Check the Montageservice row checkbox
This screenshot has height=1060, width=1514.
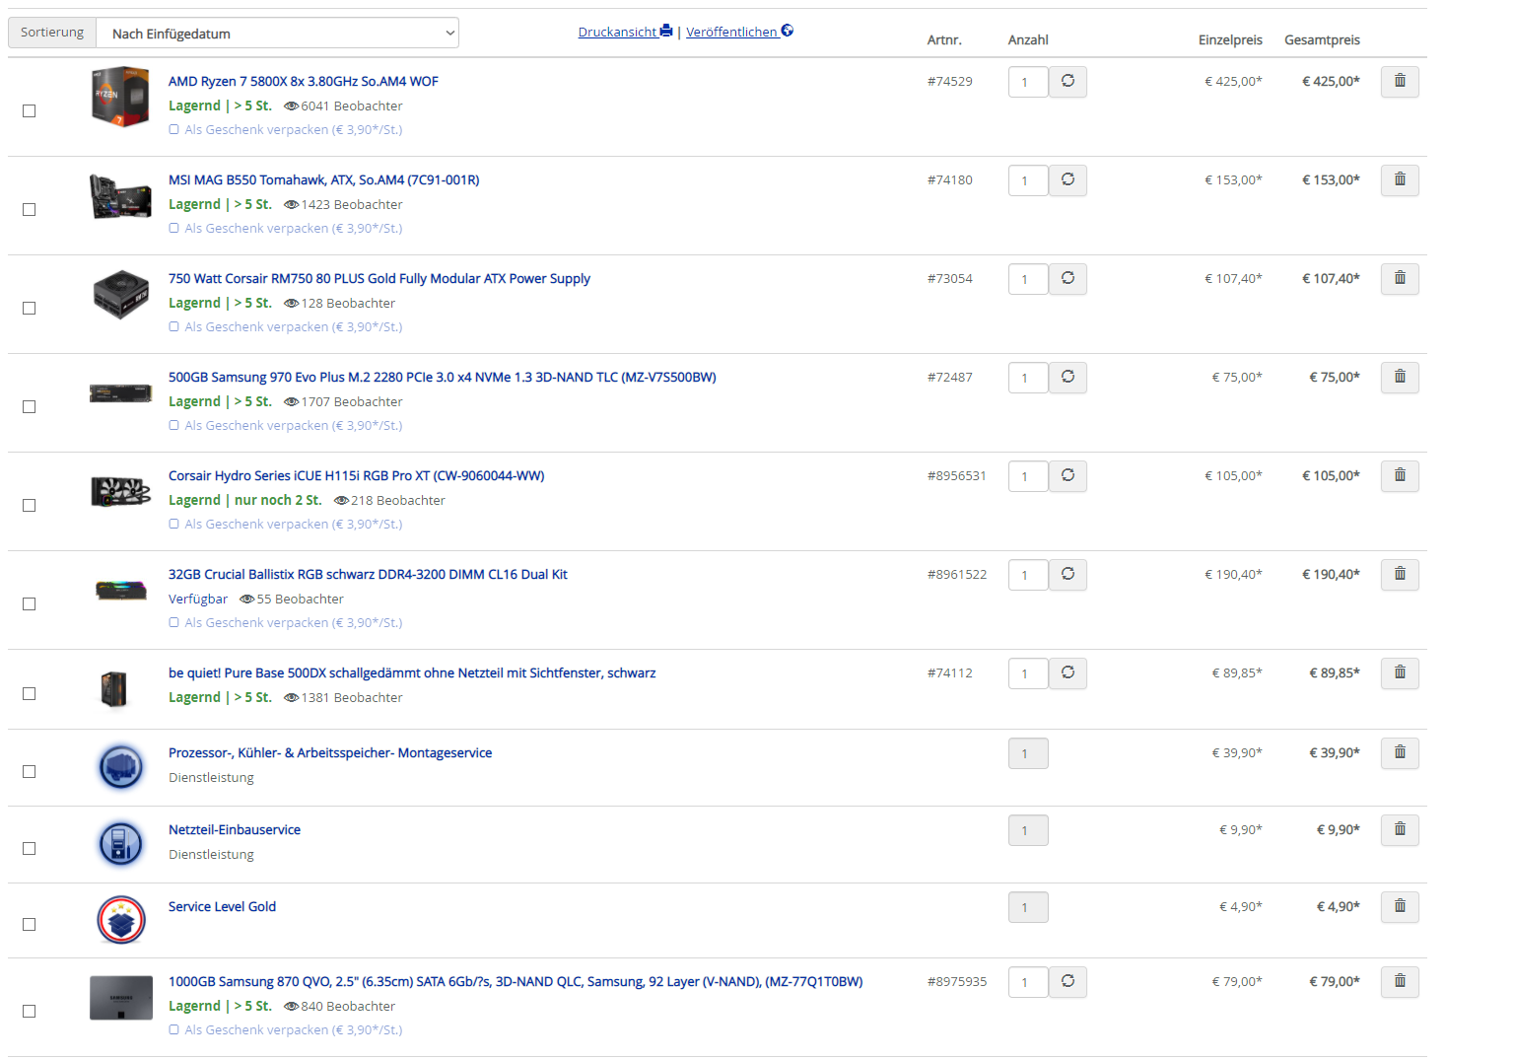(30, 772)
